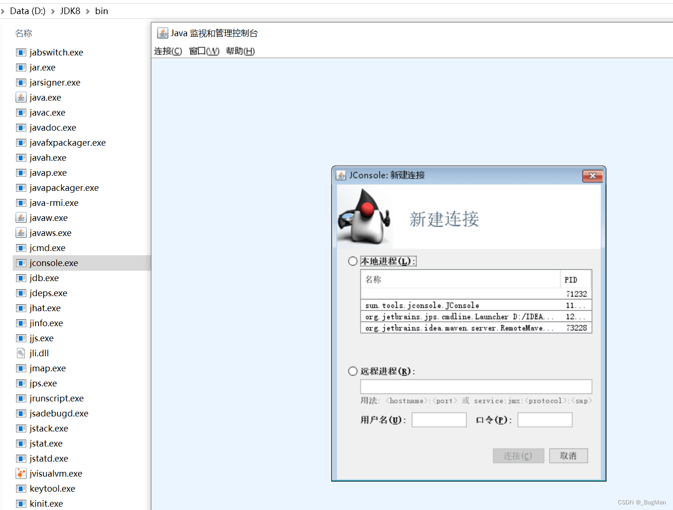
Task: Select the jhat.exe file name
Action: tap(45, 308)
